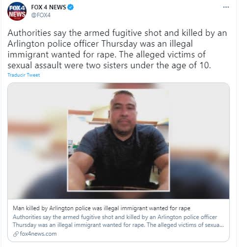Open the three-dot tweet options menu
Image resolution: width=242 pixels, height=247 pixels.
[x=226, y=7]
